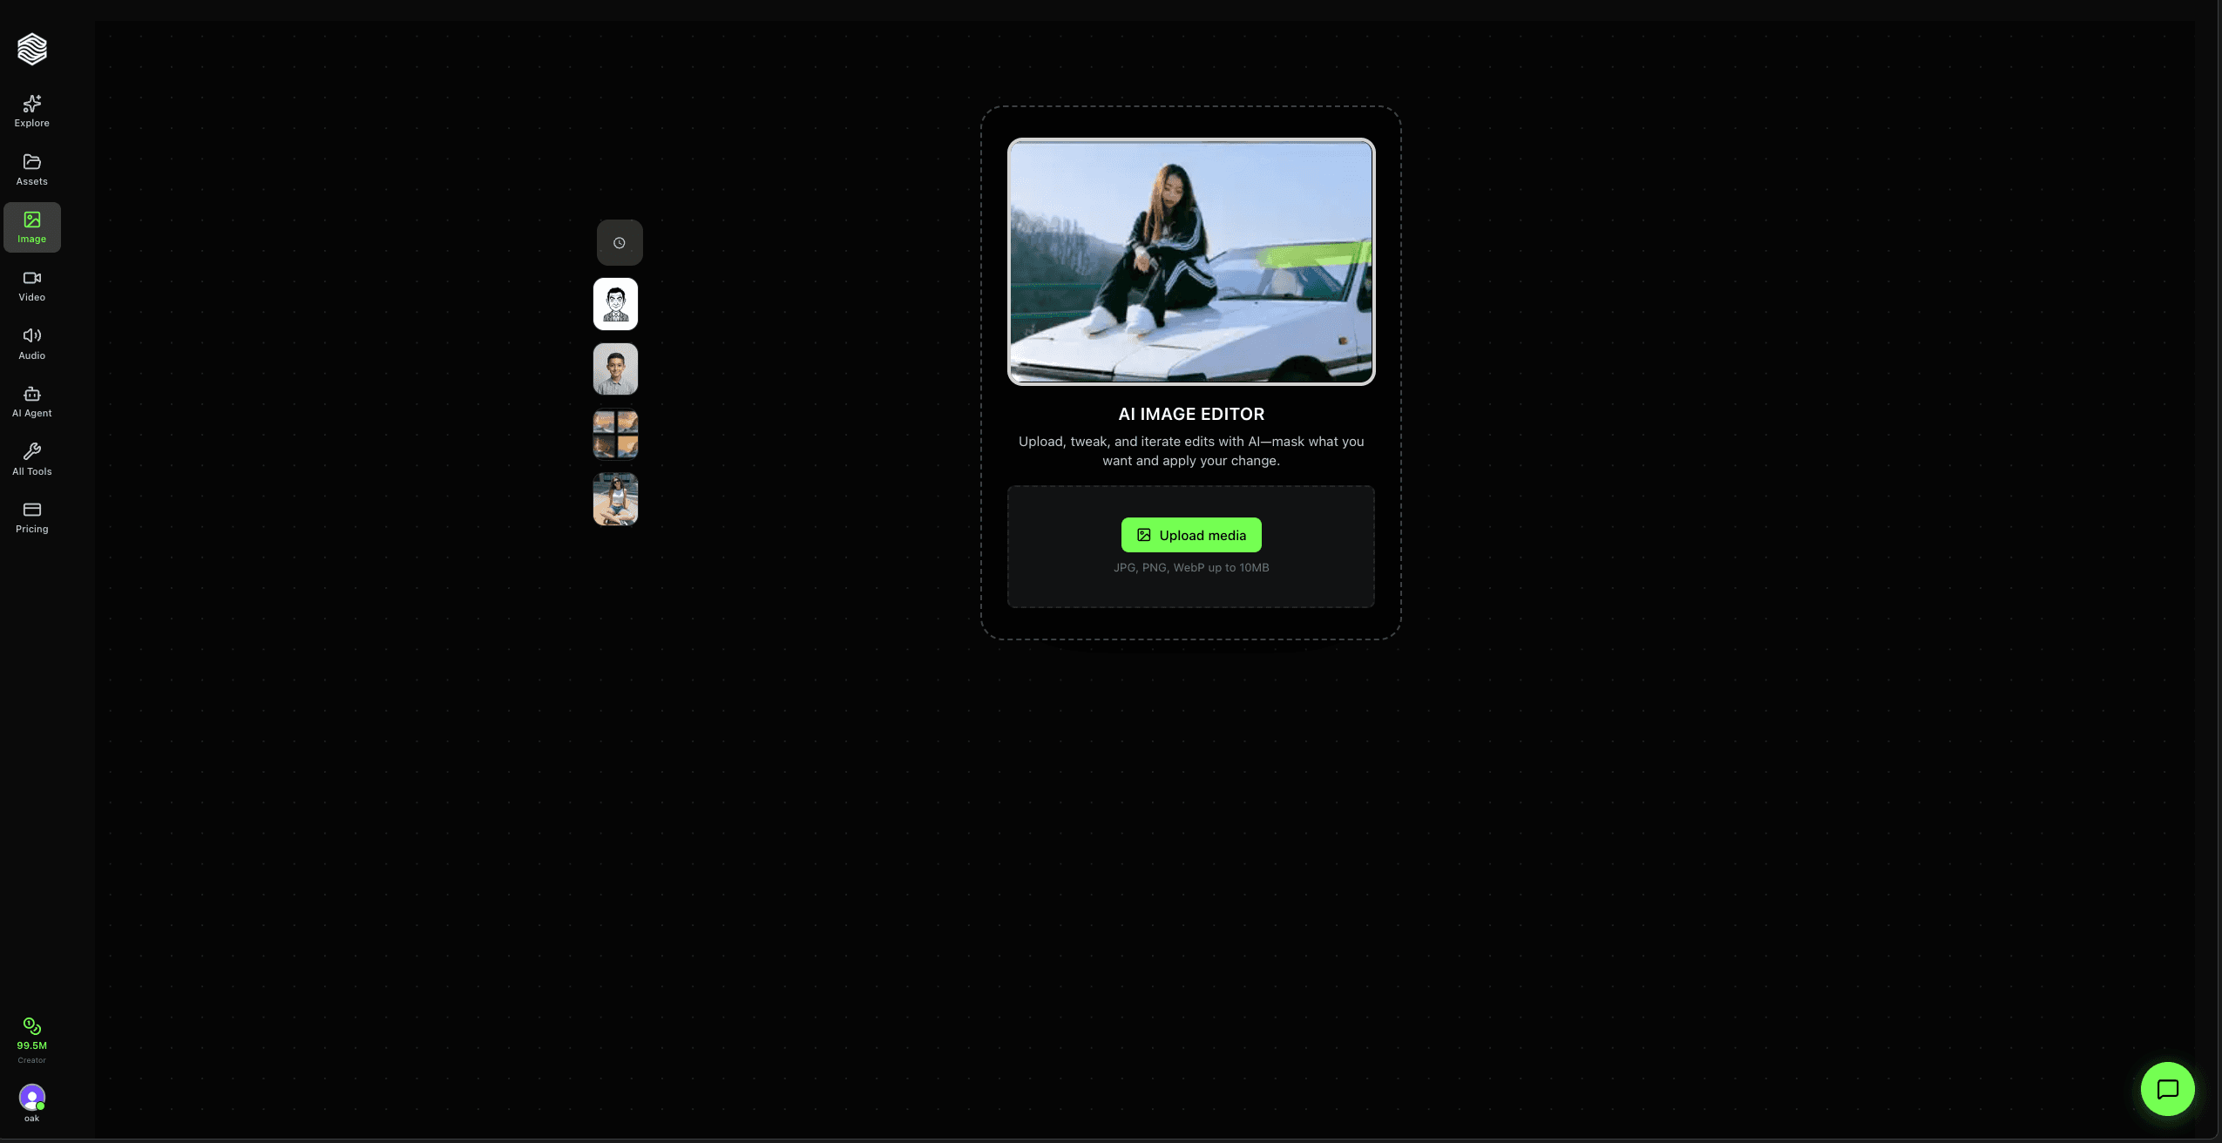Select the Image tool in the sidebar
Image resolution: width=2222 pixels, height=1143 pixels.
[x=31, y=227]
